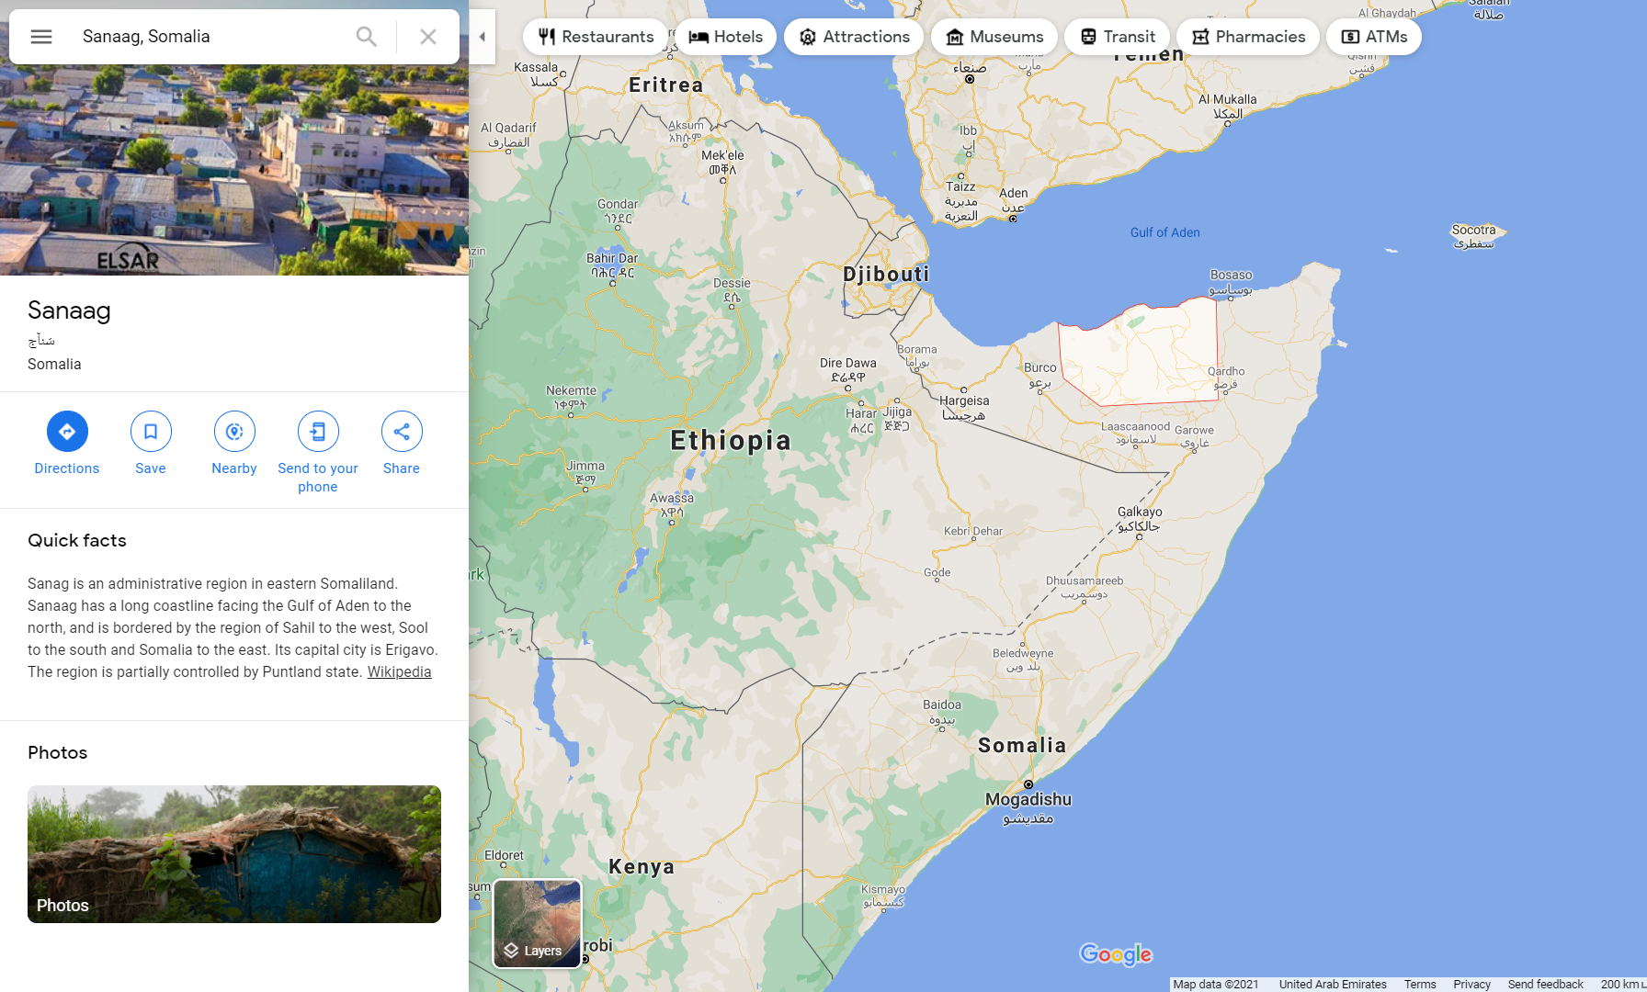Click the Bosaso city label
Viewport: 1647px width, 992px height.
point(1231,275)
